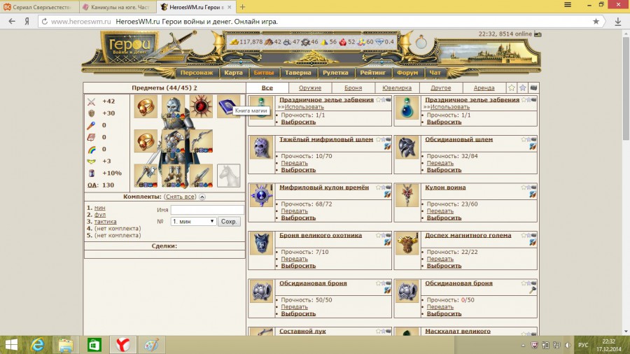630x354 pixels.
Task: Click the equipped boots slot on the hero
Action: pyautogui.click(x=173, y=176)
